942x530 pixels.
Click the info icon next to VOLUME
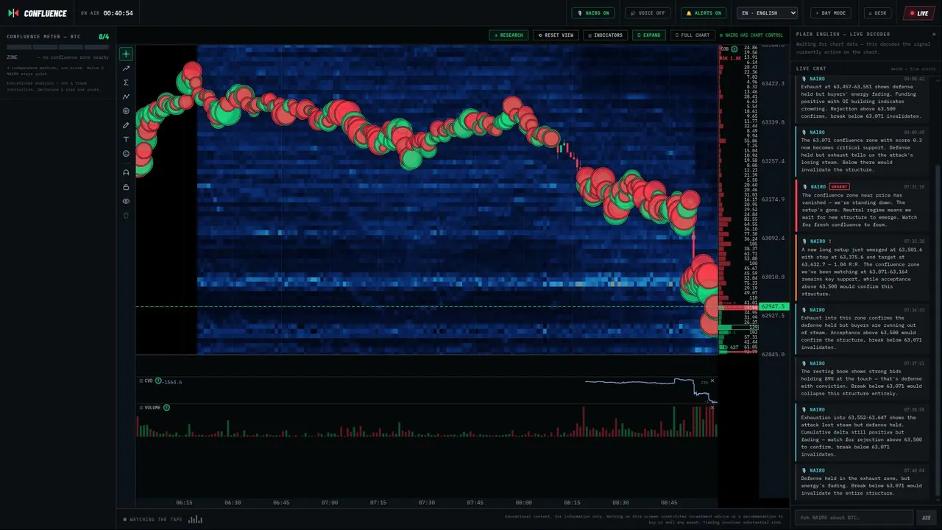coord(166,407)
